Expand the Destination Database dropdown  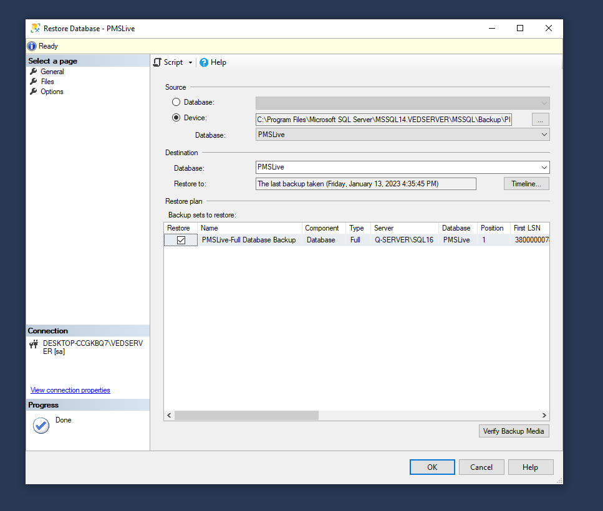click(544, 168)
